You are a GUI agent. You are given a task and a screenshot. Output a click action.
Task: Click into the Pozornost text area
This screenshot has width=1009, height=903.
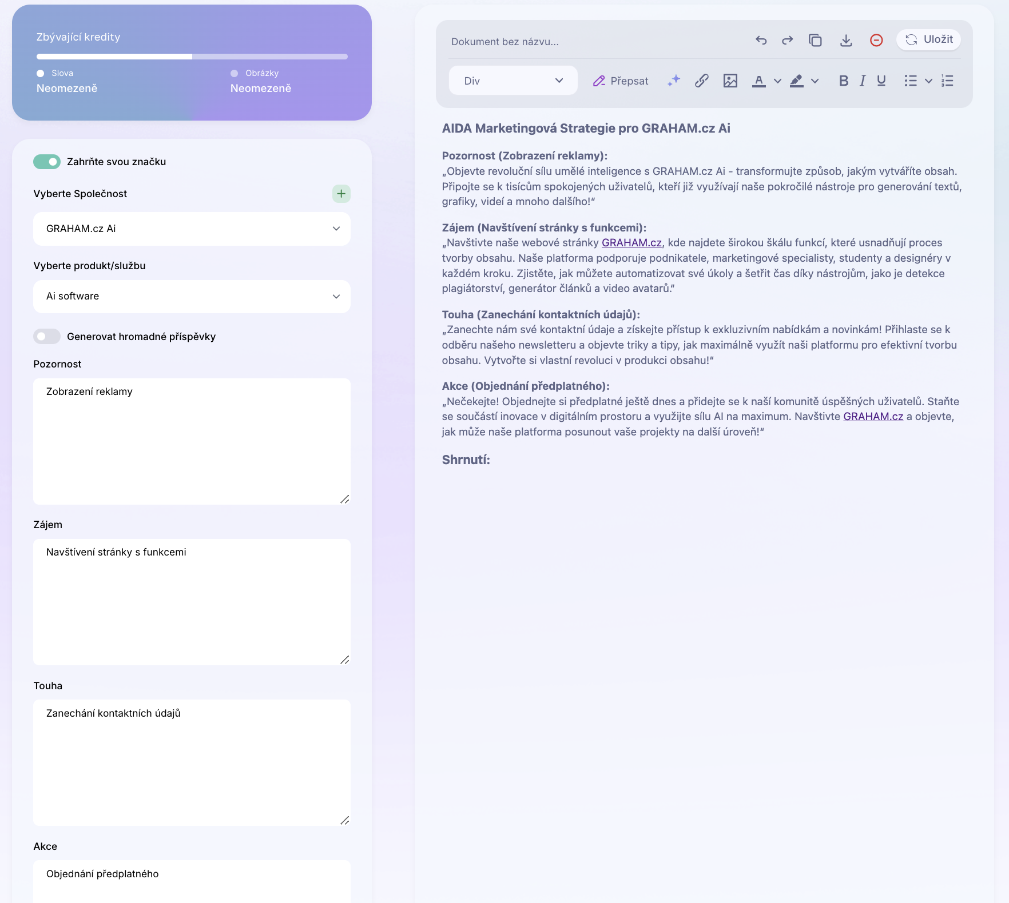click(x=192, y=441)
